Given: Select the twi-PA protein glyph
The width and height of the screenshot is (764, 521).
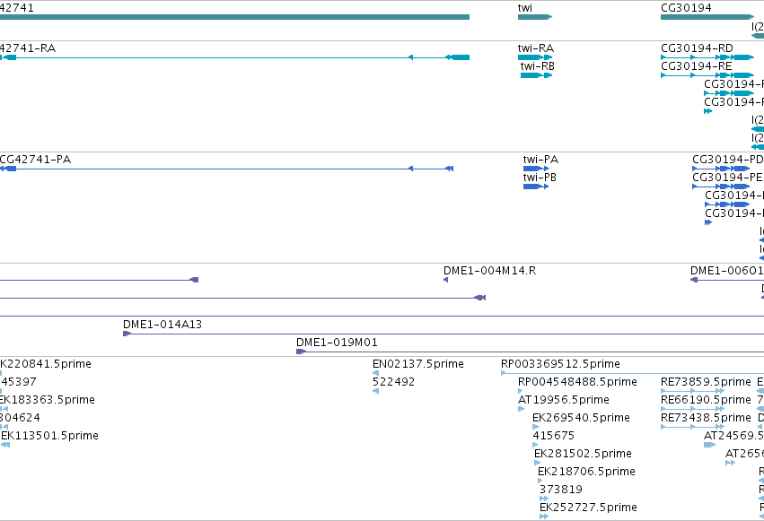Looking at the screenshot, I should pos(536,169).
